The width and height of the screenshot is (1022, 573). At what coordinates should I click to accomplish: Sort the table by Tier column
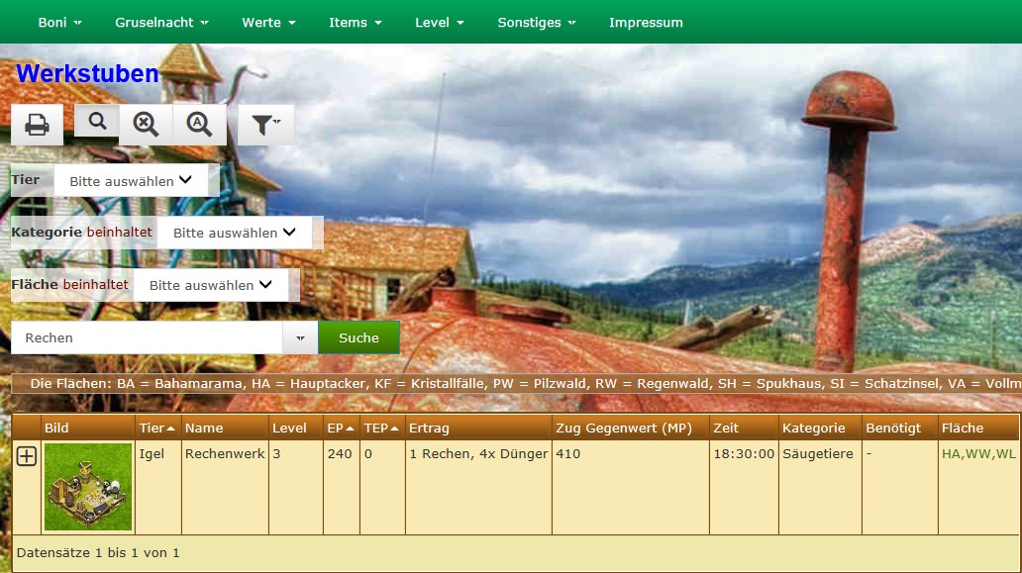point(157,428)
